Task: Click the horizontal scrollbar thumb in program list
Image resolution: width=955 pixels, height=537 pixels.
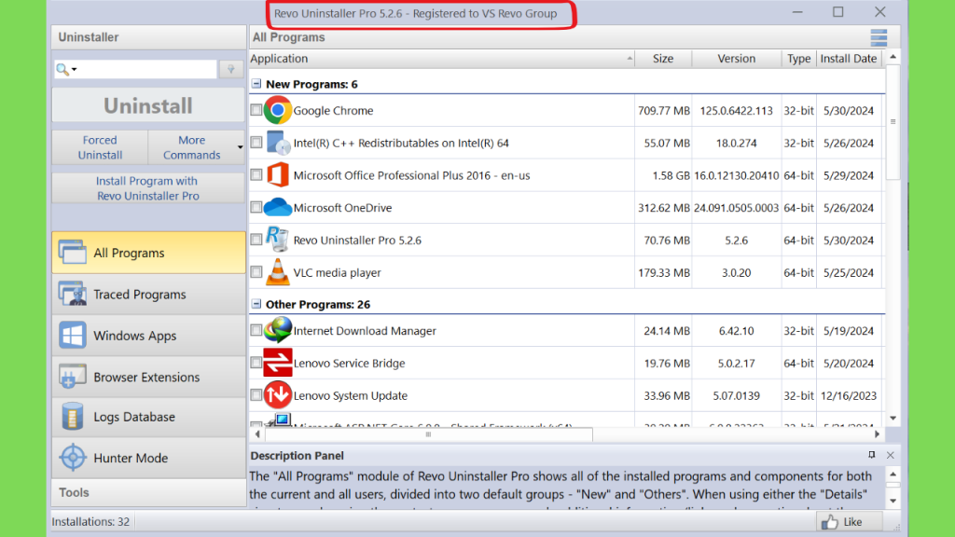Action: (429, 434)
